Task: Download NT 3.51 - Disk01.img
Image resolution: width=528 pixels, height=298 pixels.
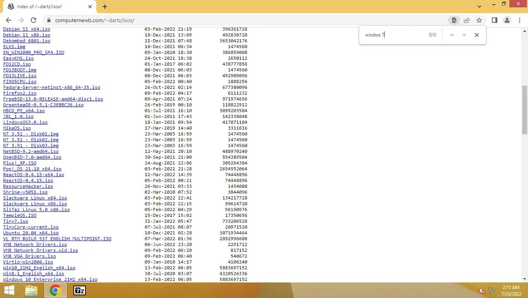Action: pos(31,134)
